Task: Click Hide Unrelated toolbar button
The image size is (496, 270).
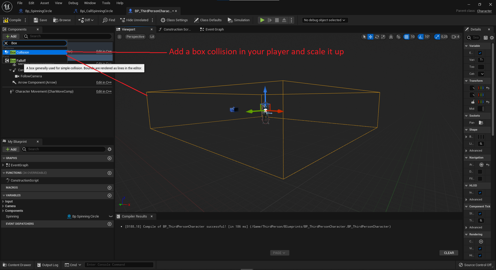Action: [134, 20]
